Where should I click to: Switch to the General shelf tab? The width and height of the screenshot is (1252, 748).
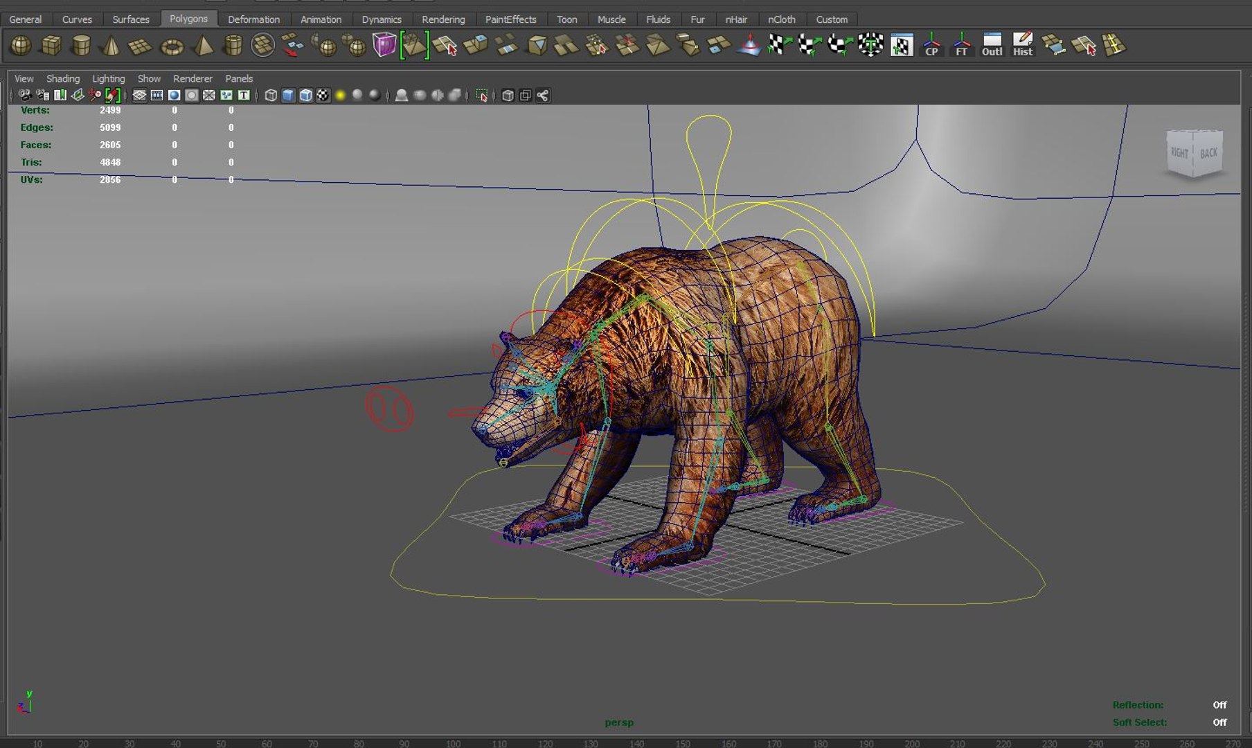[26, 19]
